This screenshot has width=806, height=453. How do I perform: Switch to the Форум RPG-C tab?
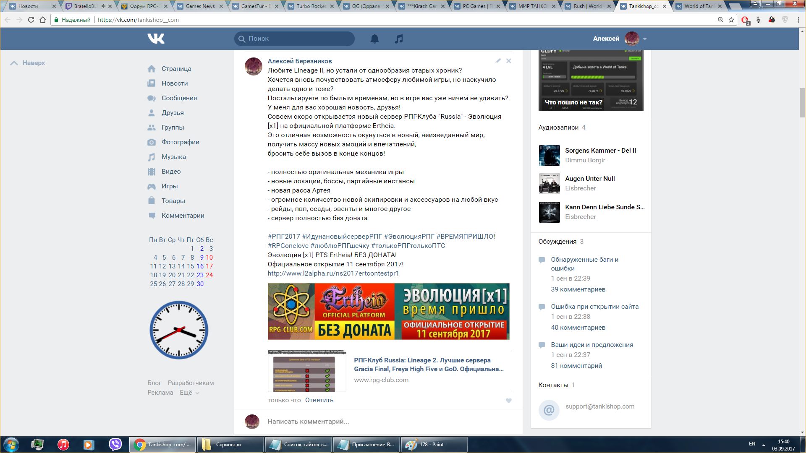[144, 6]
